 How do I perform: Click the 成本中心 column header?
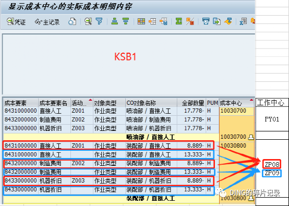(x=236, y=103)
